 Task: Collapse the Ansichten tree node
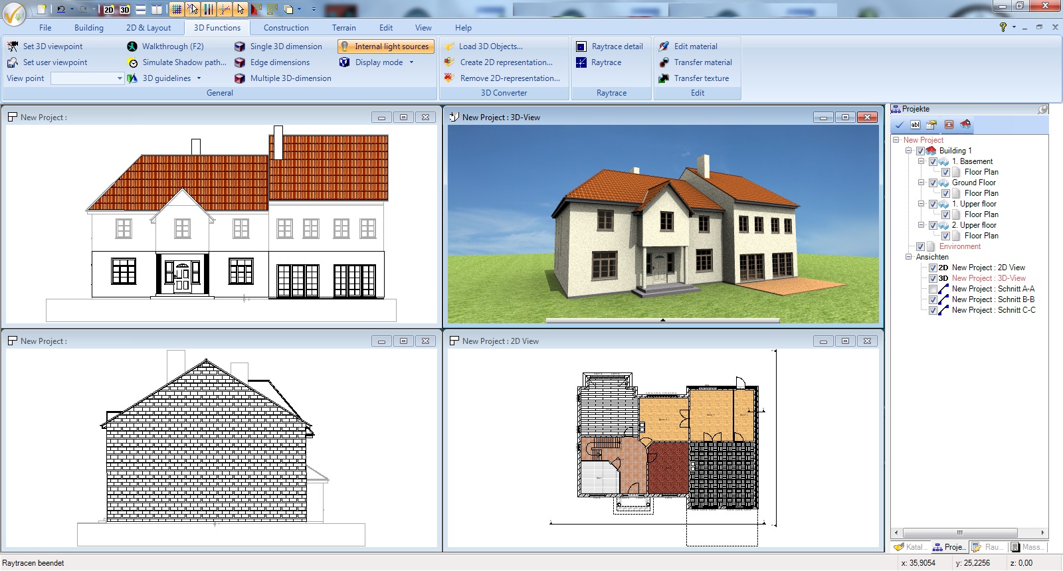tap(908, 257)
